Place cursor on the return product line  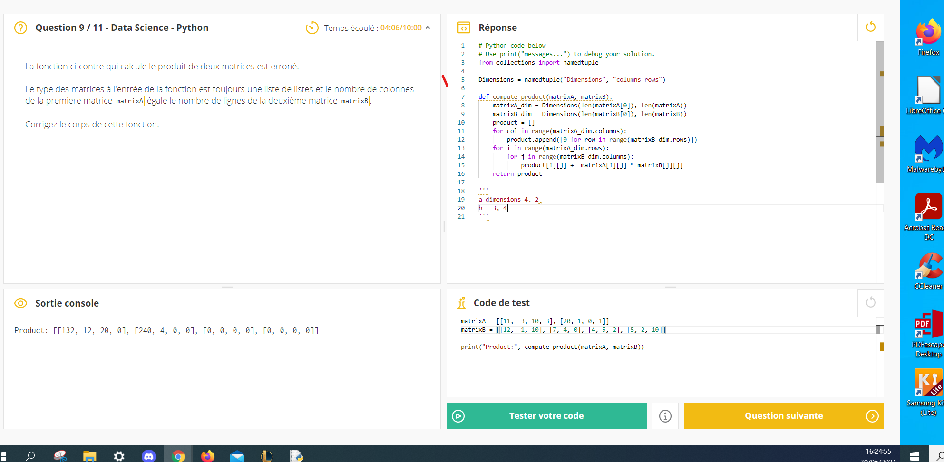point(517,174)
